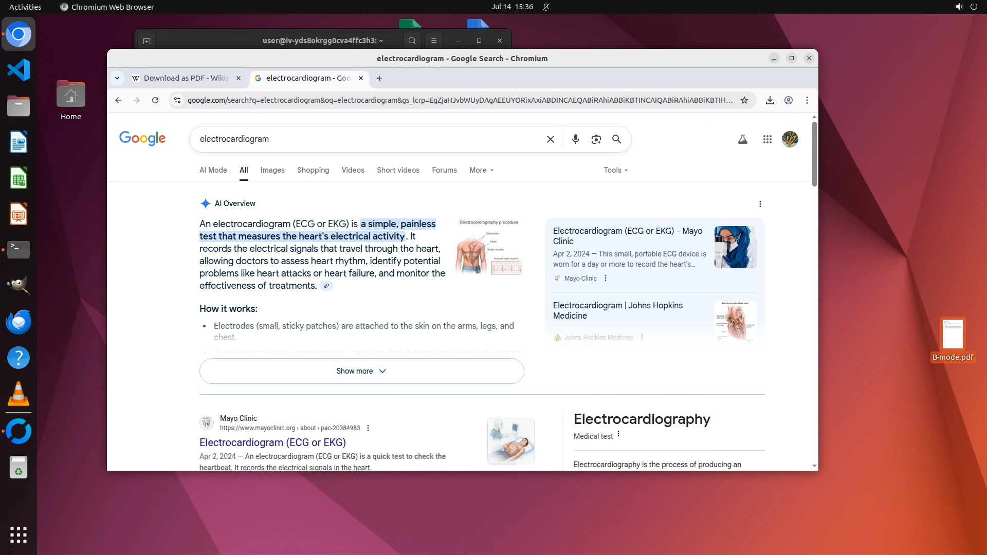Click the page vertical scrollbar
Image resolution: width=987 pixels, height=555 pixels.
click(814, 154)
